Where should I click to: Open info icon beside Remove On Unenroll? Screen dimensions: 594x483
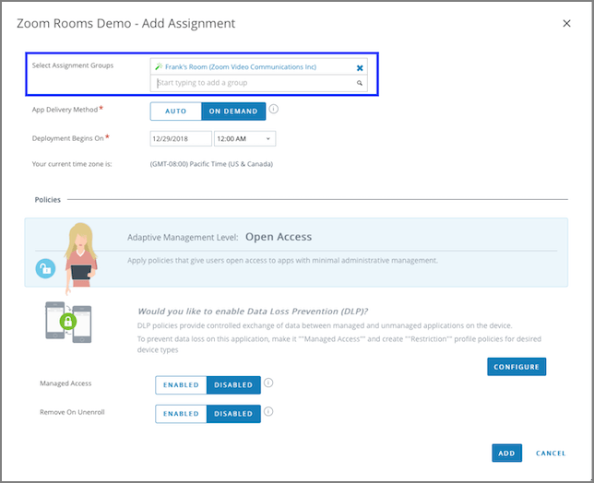click(268, 412)
